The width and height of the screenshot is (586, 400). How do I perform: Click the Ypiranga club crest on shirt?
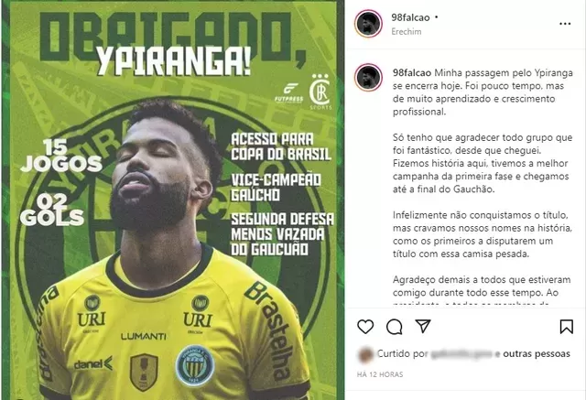click(195, 365)
